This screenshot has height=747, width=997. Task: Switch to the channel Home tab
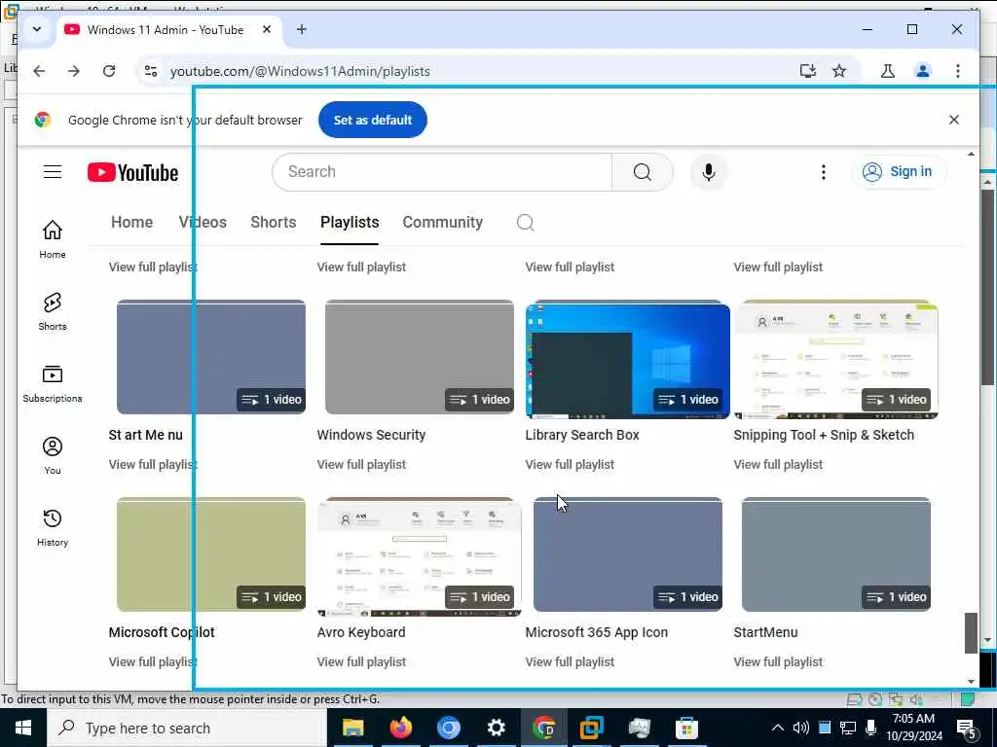131,223
